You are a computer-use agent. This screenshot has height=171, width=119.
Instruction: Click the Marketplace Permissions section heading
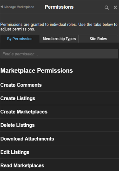37,71
